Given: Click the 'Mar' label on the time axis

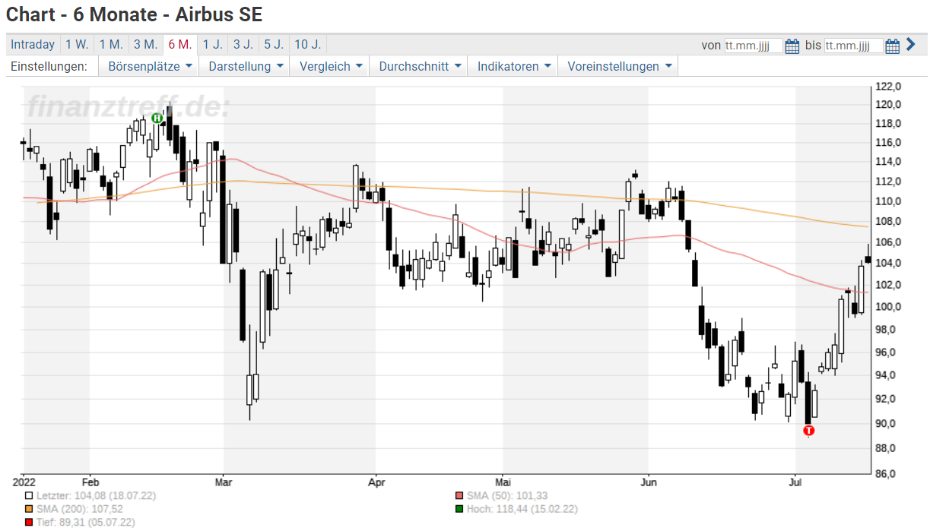Looking at the screenshot, I should pyautogui.click(x=224, y=482).
